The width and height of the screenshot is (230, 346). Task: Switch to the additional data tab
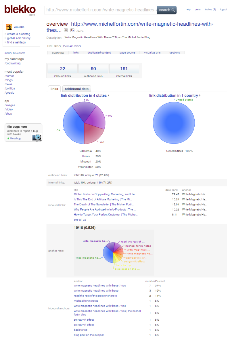click(77, 89)
